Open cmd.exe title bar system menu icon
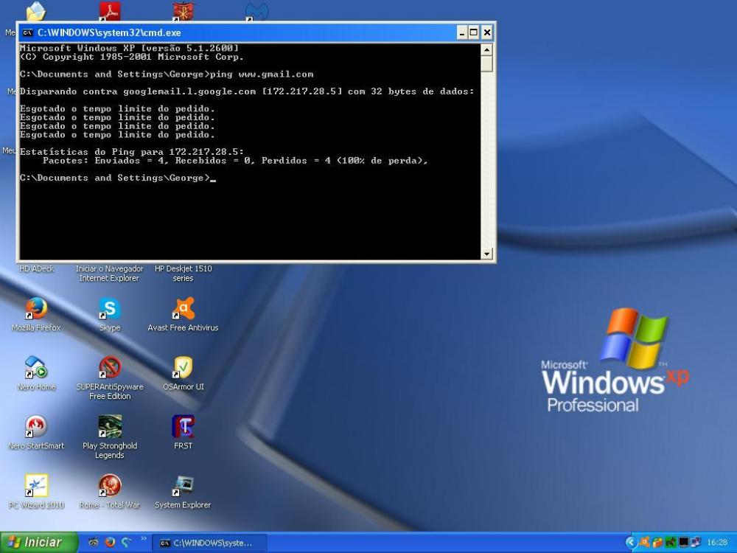The image size is (737, 553). (27, 32)
